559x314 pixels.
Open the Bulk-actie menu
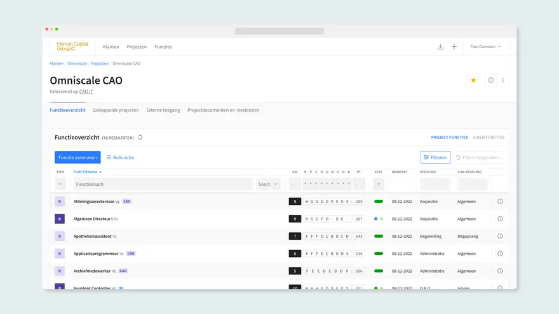pyautogui.click(x=120, y=157)
